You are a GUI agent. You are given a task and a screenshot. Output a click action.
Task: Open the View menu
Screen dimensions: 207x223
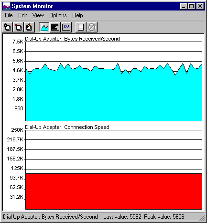(x=38, y=15)
